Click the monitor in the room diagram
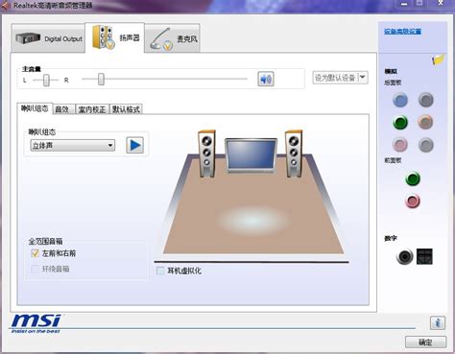This screenshot has height=354, width=455. 251,155
